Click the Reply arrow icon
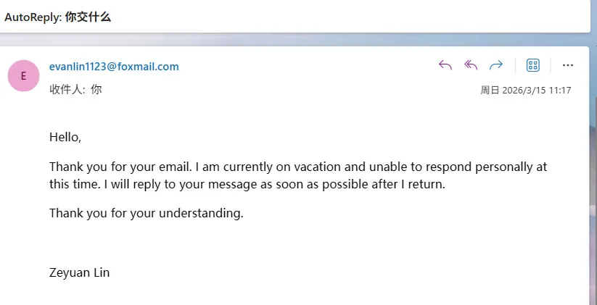The image size is (597, 305). tap(445, 65)
